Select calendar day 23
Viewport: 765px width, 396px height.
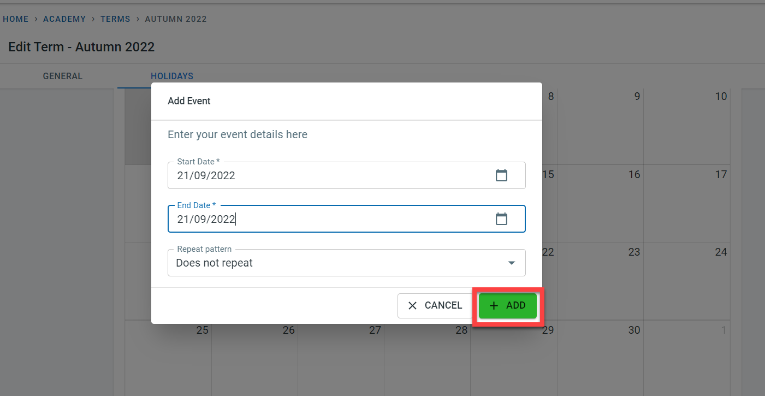pyautogui.click(x=601, y=281)
